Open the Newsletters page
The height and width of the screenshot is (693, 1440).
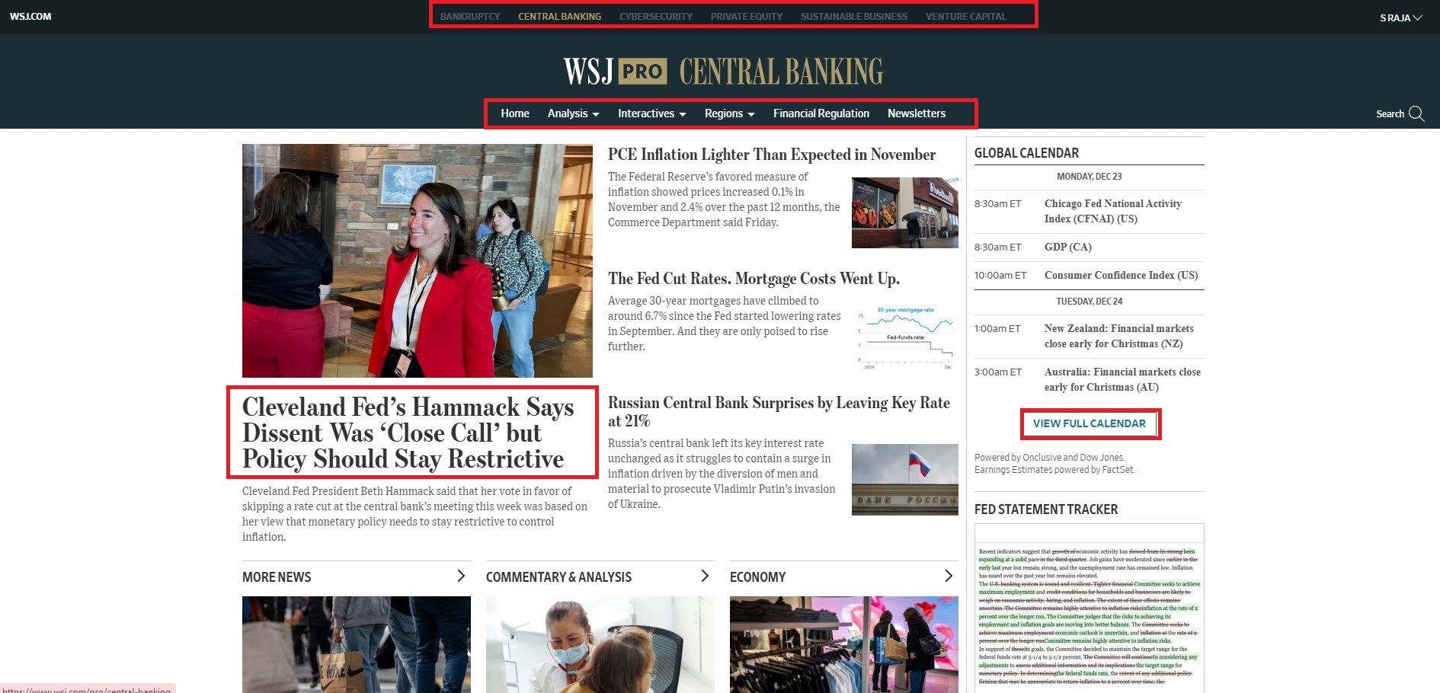coord(916,113)
